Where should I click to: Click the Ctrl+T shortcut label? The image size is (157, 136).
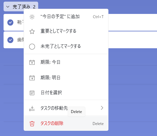coord(98,17)
